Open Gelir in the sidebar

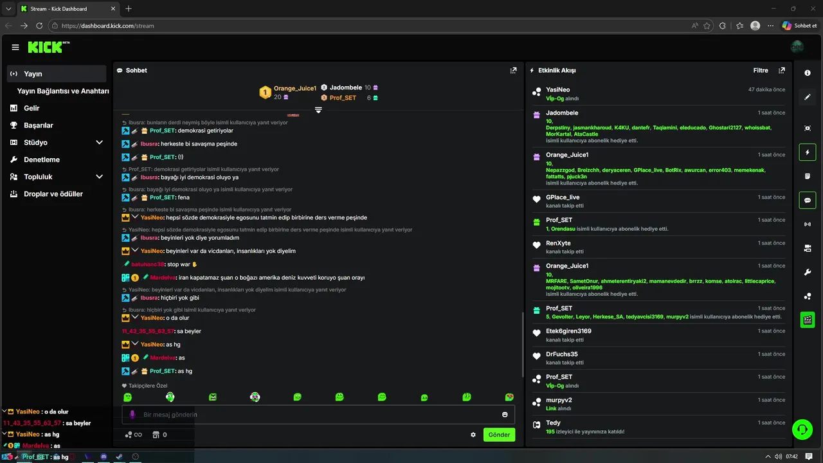pyautogui.click(x=32, y=108)
